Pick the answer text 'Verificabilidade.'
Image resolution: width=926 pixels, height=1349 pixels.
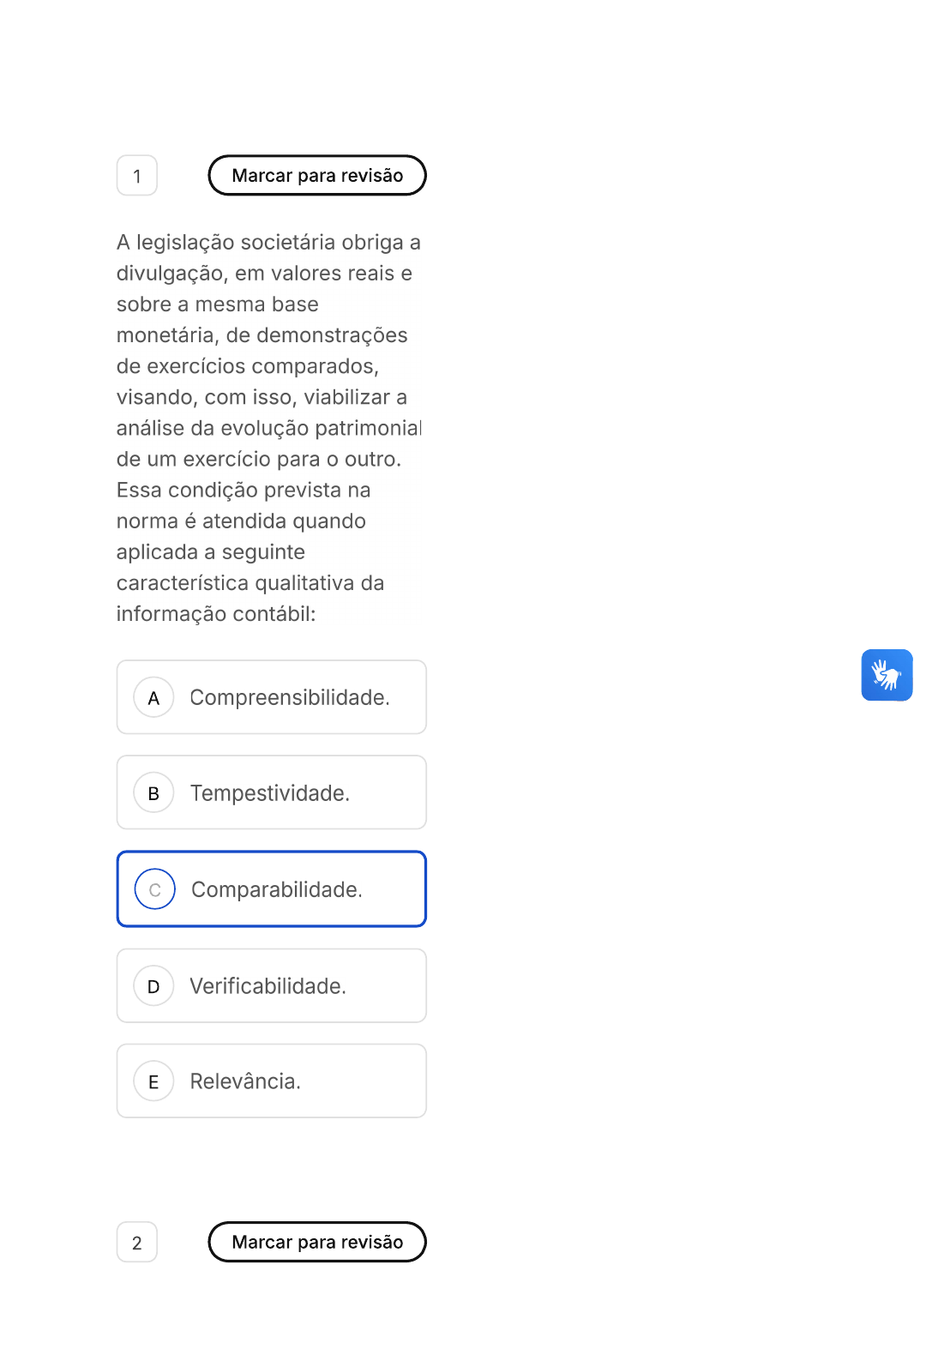pos(268,986)
